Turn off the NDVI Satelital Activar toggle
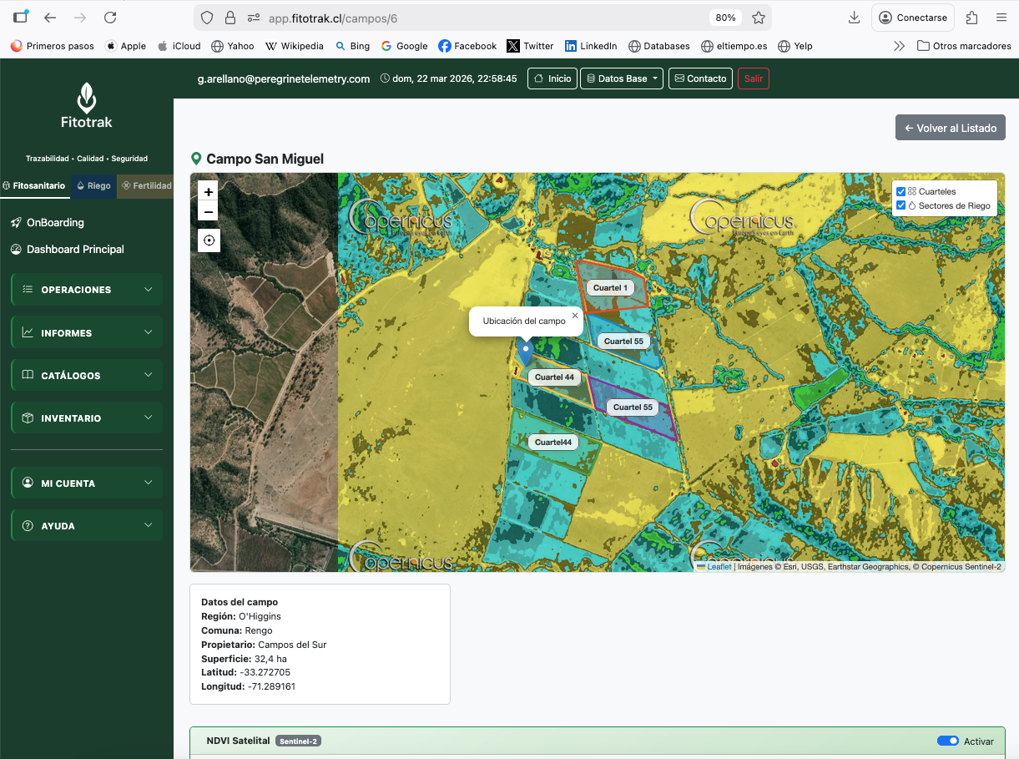 (948, 741)
